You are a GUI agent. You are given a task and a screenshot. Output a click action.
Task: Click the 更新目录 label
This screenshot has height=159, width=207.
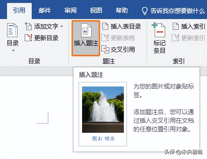click(x=46, y=38)
